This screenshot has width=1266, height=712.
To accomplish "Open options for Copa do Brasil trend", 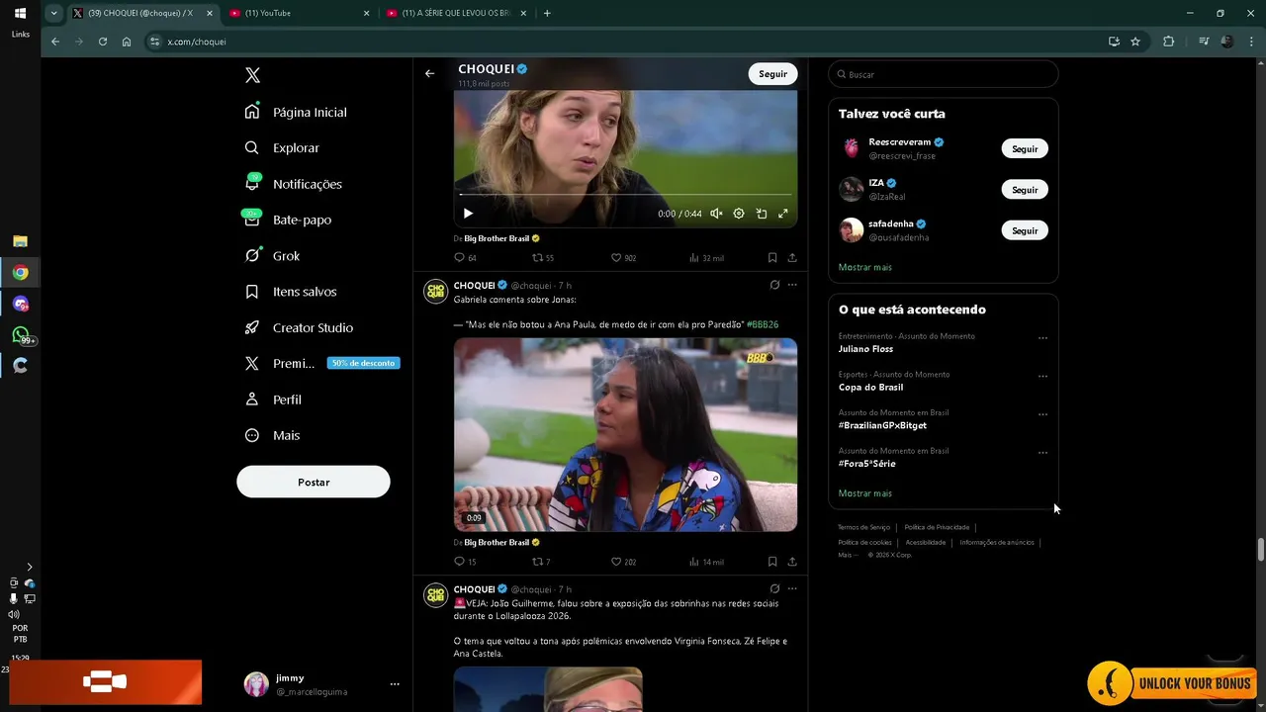I will tap(1042, 377).
